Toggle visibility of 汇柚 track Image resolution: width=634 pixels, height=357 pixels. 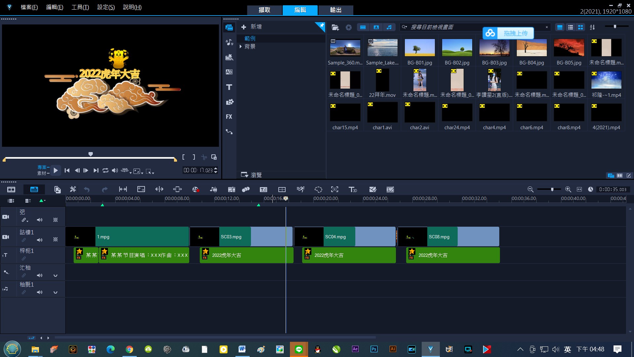[x=6, y=271]
